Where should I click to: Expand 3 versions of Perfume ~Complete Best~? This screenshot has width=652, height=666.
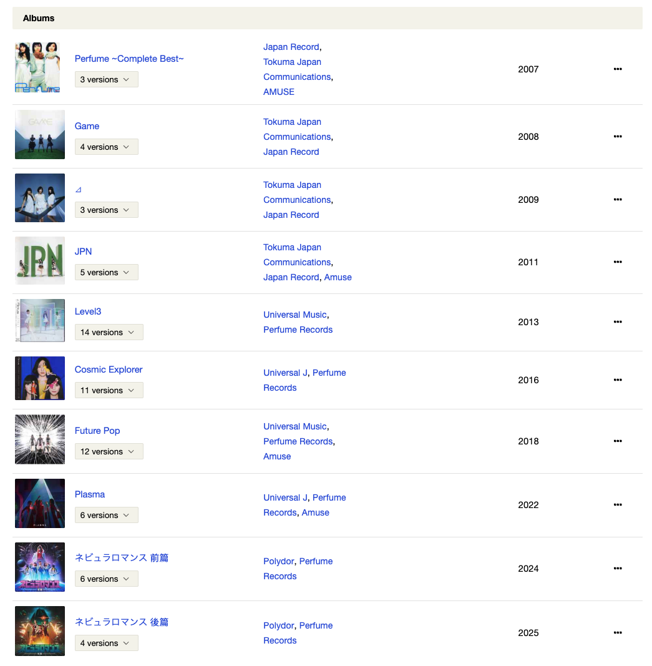click(107, 79)
